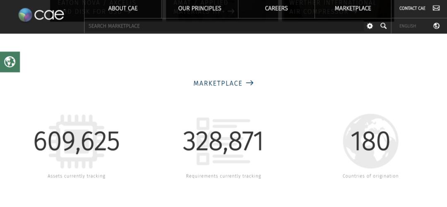Viewport: 447px width, 207px height.
Task: Go to the Careers menu item
Action: pos(276,8)
